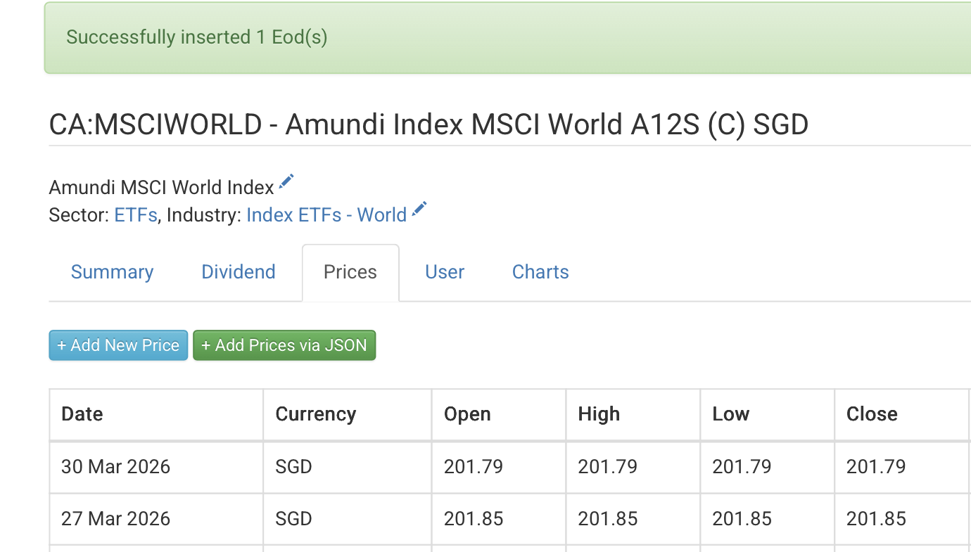
Task: Select the Close column header
Action: pos(872,414)
